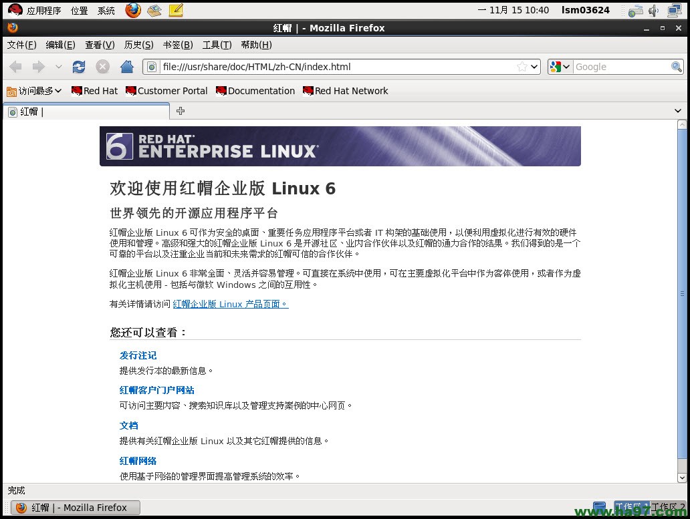Open the 红帽客户门户网站 link
The width and height of the screenshot is (690, 519).
click(x=156, y=390)
